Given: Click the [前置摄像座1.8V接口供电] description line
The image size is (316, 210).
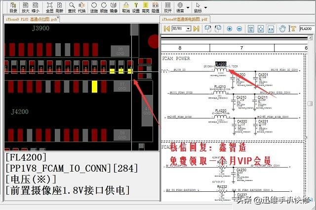Looking at the screenshot, I should tap(68, 190).
